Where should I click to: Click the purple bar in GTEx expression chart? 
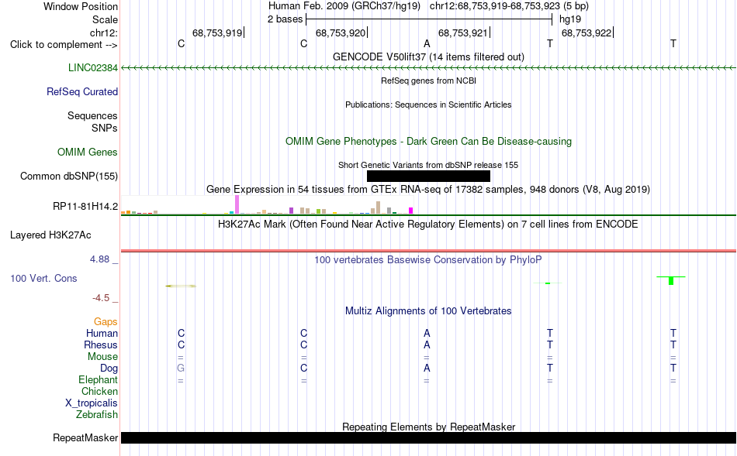click(292, 211)
